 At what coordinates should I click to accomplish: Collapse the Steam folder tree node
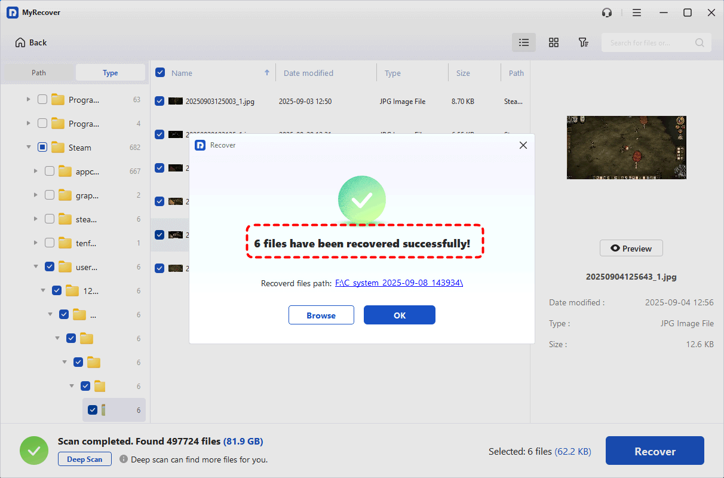click(28, 148)
